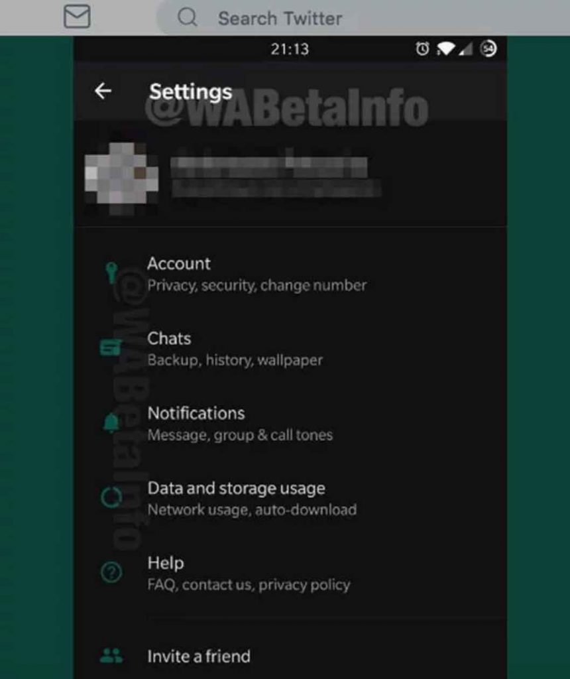Tap the alarm icon in status bar

tap(422, 48)
